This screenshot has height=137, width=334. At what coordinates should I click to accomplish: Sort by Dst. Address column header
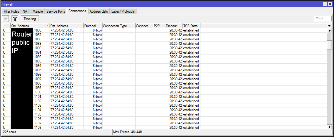[66, 26]
